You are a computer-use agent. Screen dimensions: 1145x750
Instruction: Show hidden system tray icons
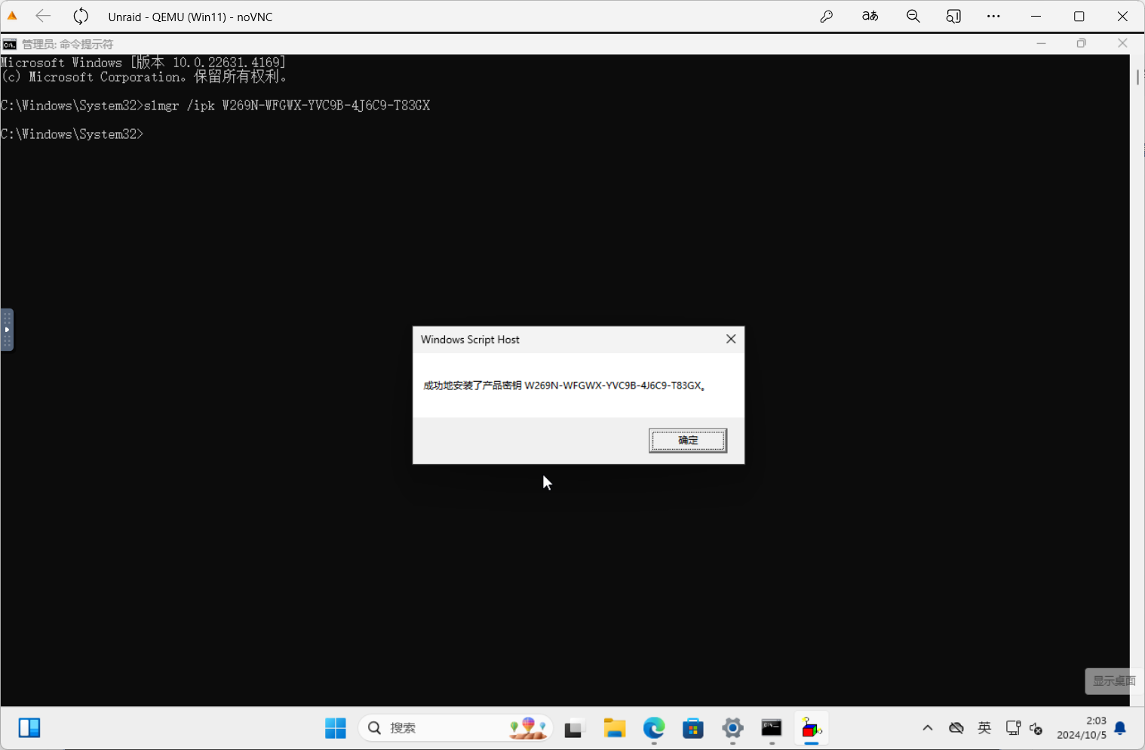(x=928, y=728)
